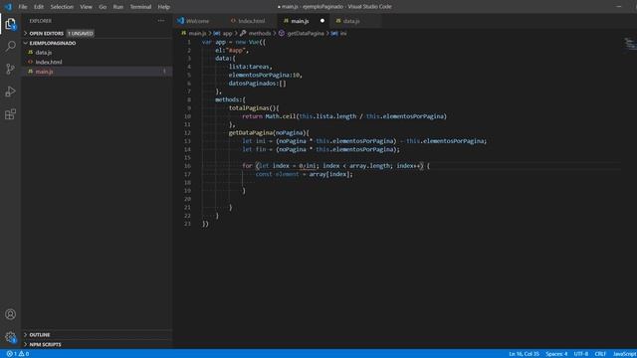
Task: Place cursor on 'datosPaginados:[]' line
Action: (257, 84)
